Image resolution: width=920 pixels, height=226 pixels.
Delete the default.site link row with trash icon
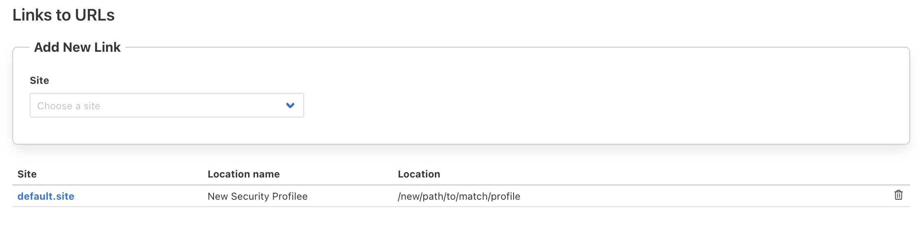click(898, 195)
